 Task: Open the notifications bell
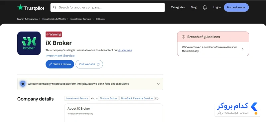click(x=205, y=7)
